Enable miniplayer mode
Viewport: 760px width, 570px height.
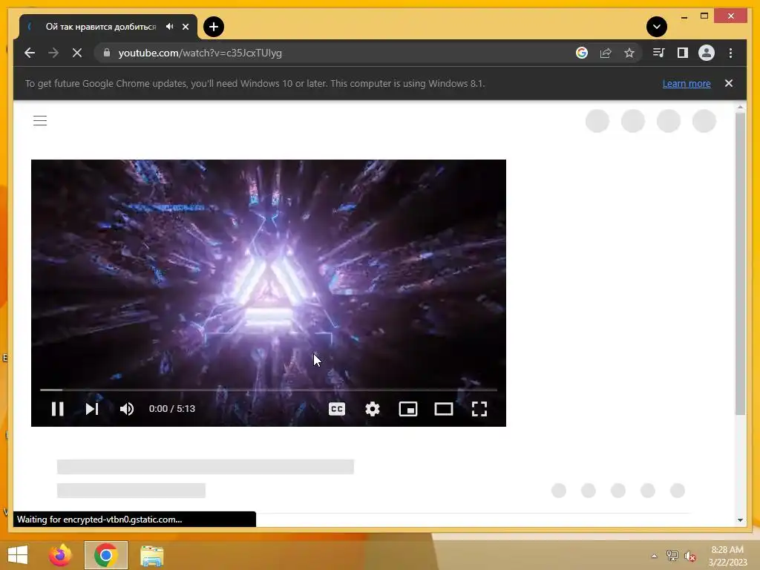click(408, 409)
